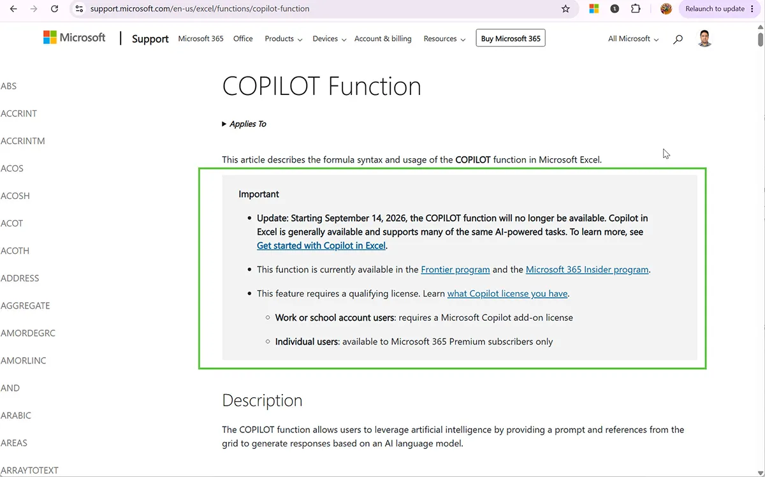
Task: Open the Chrome profile avatar
Action: (x=666, y=9)
